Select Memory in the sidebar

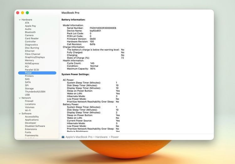point(29,60)
